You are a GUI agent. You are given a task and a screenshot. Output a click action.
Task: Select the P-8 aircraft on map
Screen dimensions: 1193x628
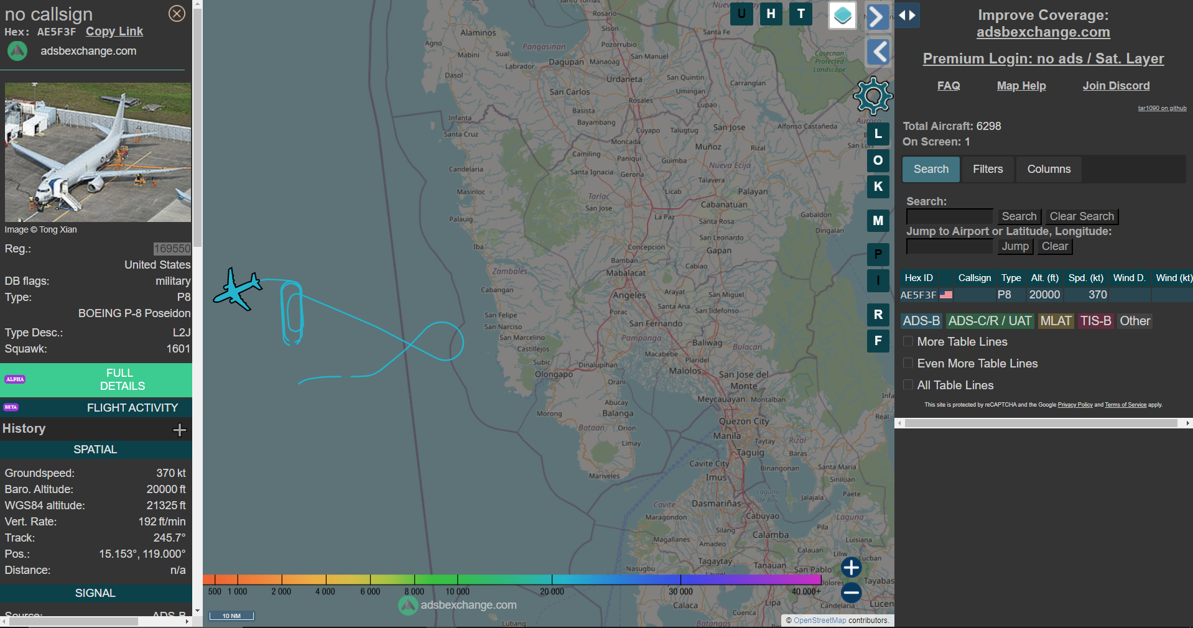(x=236, y=289)
